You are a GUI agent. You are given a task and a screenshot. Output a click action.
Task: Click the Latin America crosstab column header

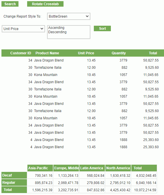92,168
